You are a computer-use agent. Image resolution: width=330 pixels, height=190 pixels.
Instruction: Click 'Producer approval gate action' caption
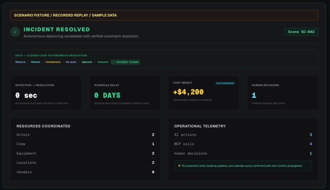(x=268, y=103)
